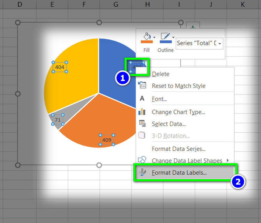Select the 409 data label on orange slice
The height and width of the screenshot is (223, 261).
click(107, 140)
